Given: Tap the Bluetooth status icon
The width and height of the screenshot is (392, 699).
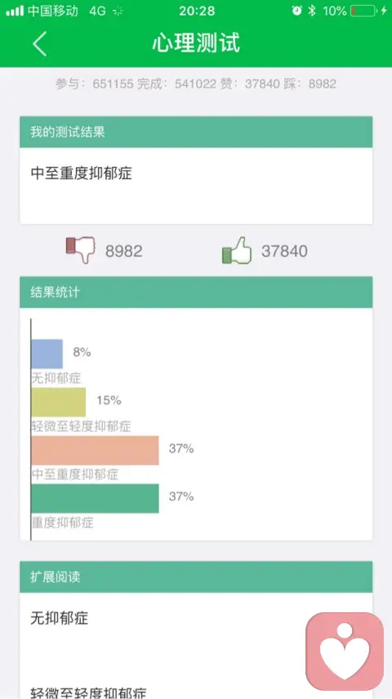Looking at the screenshot, I should pos(312,11).
